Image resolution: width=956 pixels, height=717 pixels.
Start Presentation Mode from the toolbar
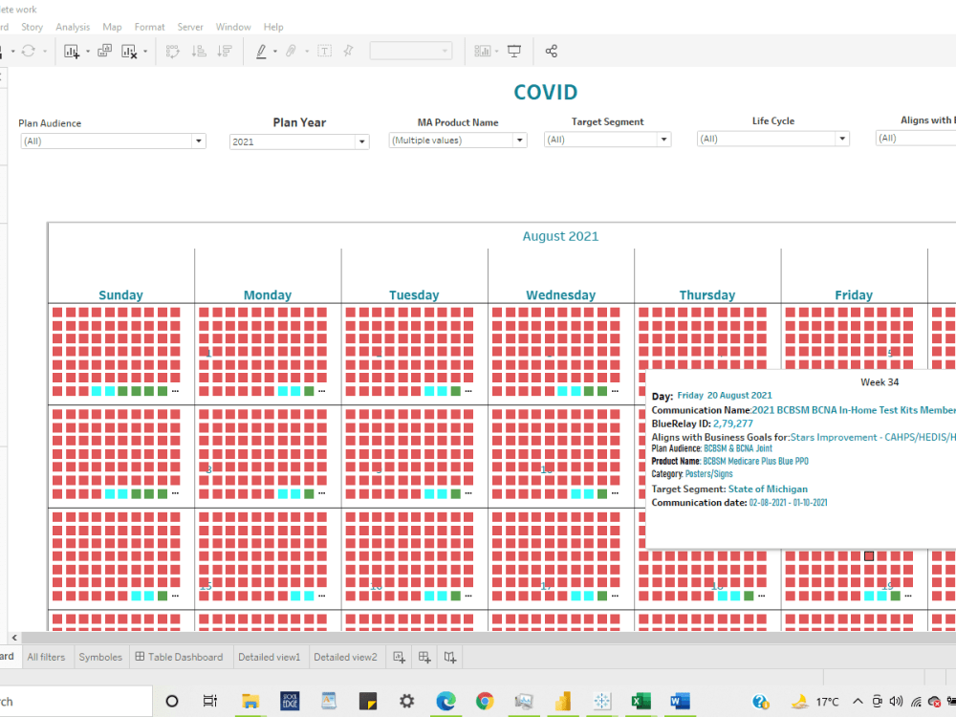click(x=514, y=52)
